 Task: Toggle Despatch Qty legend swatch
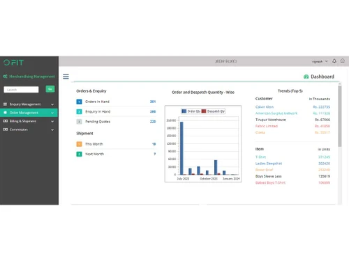tap(204, 111)
